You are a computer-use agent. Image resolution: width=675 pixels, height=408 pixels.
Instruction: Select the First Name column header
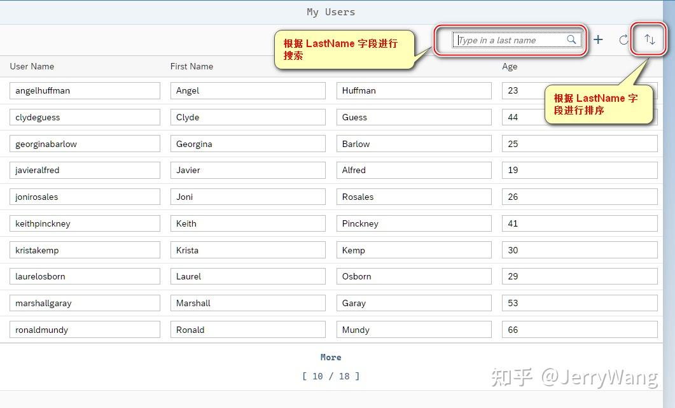[191, 66]
